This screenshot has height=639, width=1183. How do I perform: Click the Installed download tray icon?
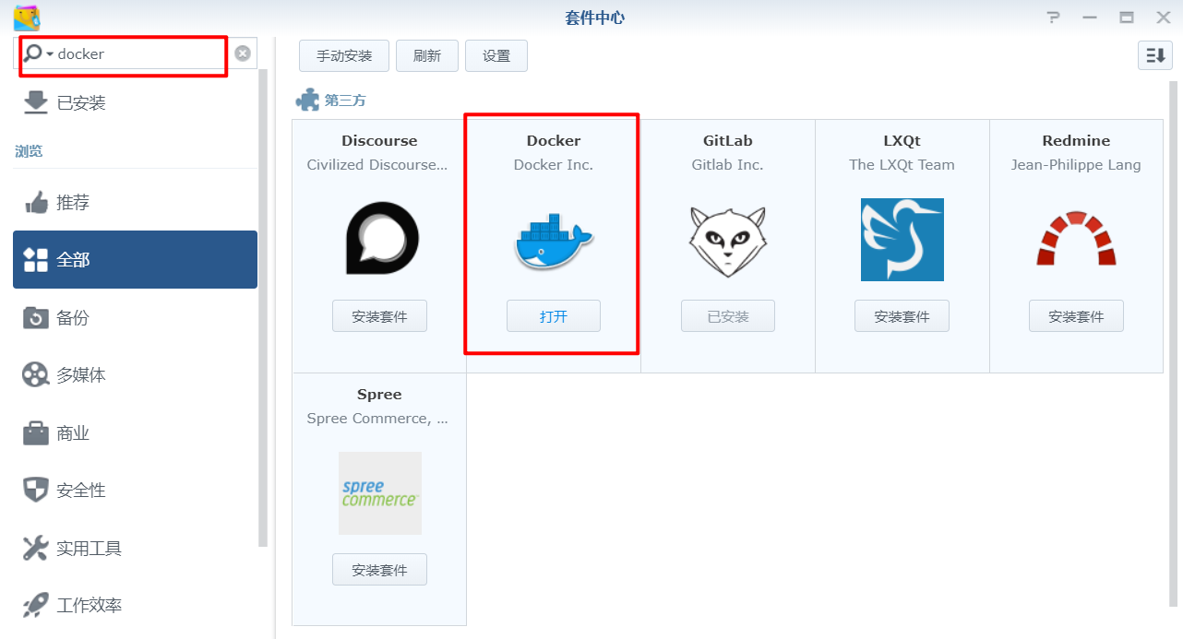36,102
